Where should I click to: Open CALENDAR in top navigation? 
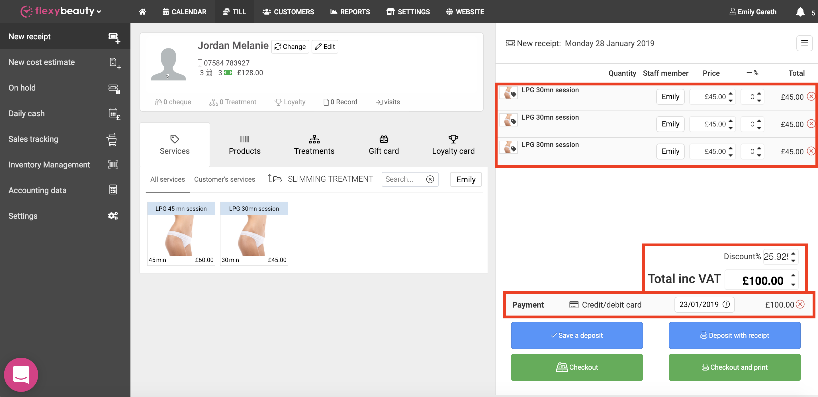[184, 12]
